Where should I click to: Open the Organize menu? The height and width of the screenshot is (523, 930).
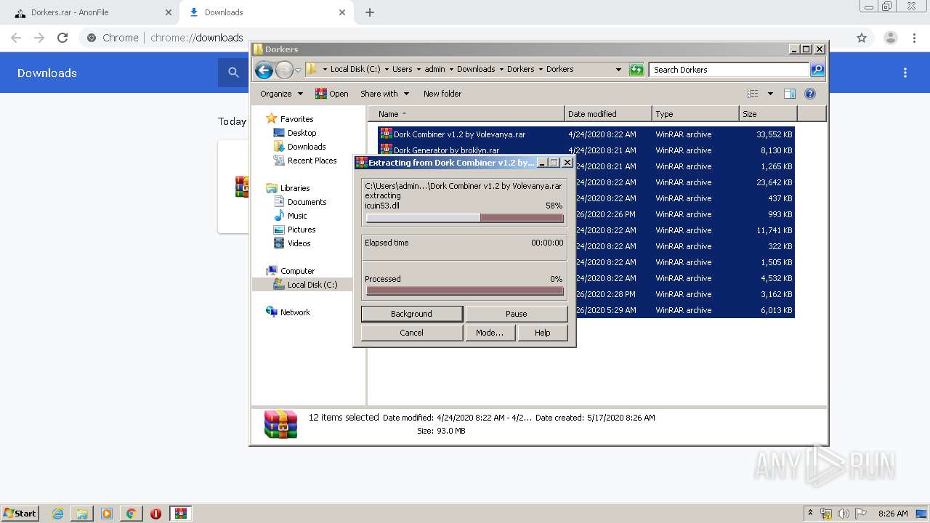pos(281,94)
